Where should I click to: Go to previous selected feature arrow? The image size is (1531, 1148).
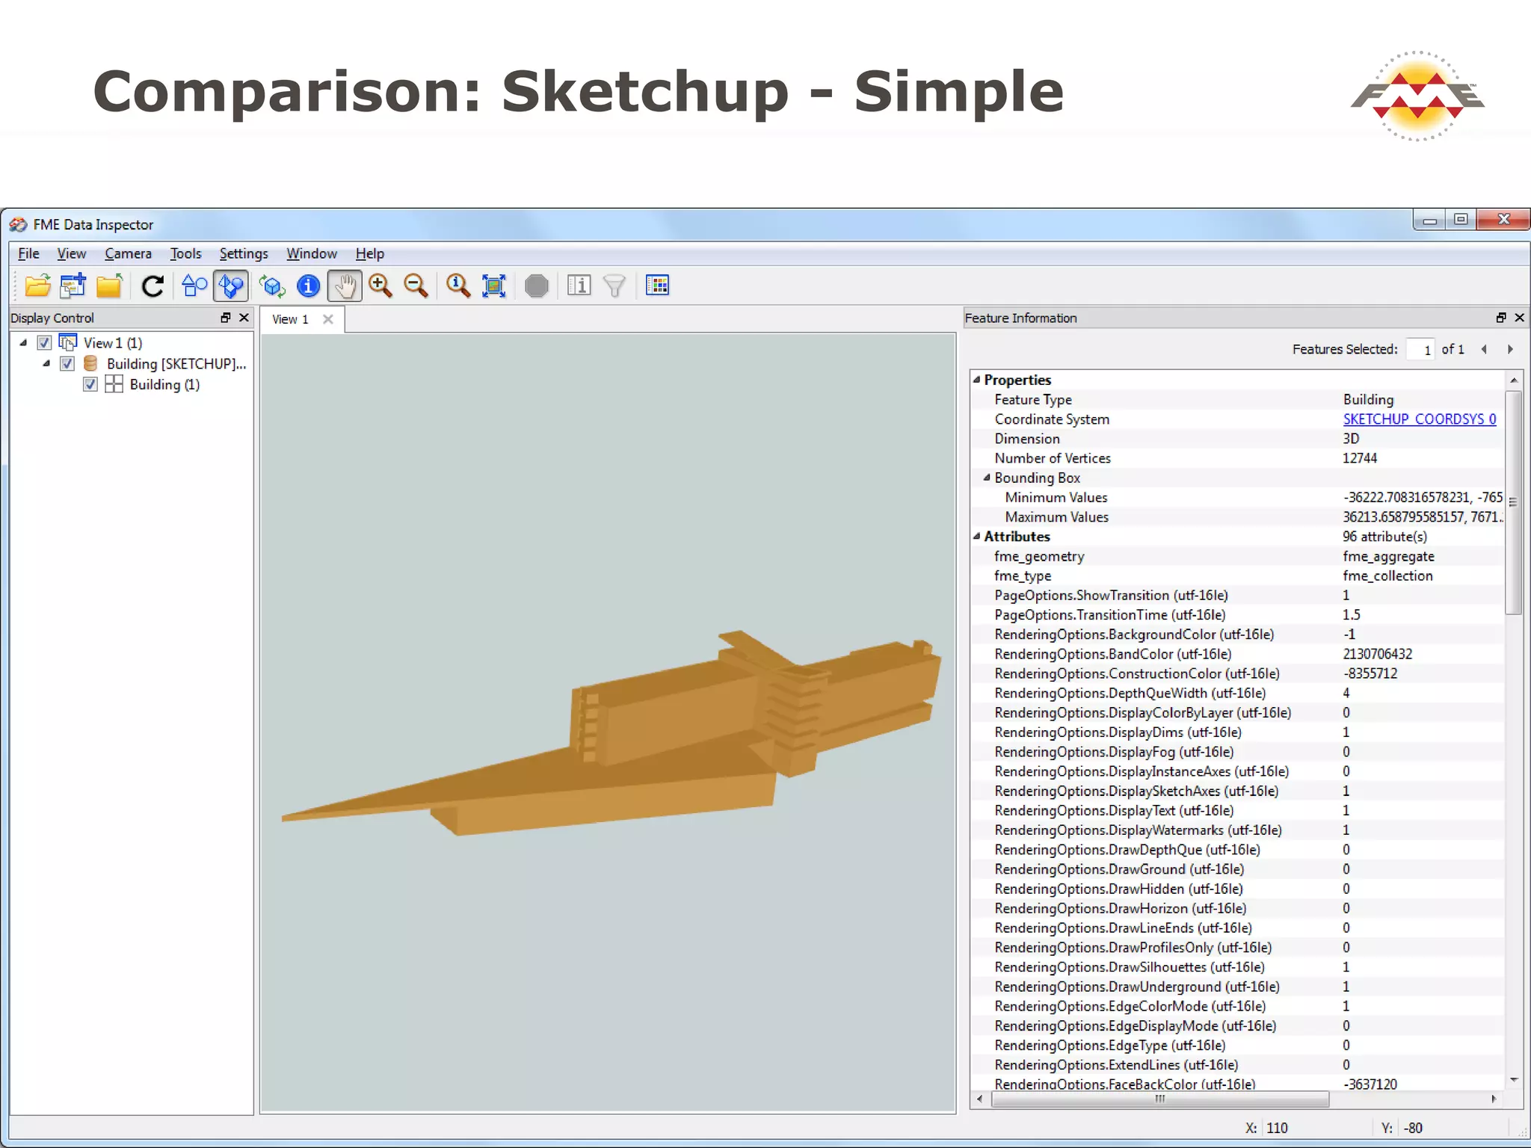point(1484,349)
